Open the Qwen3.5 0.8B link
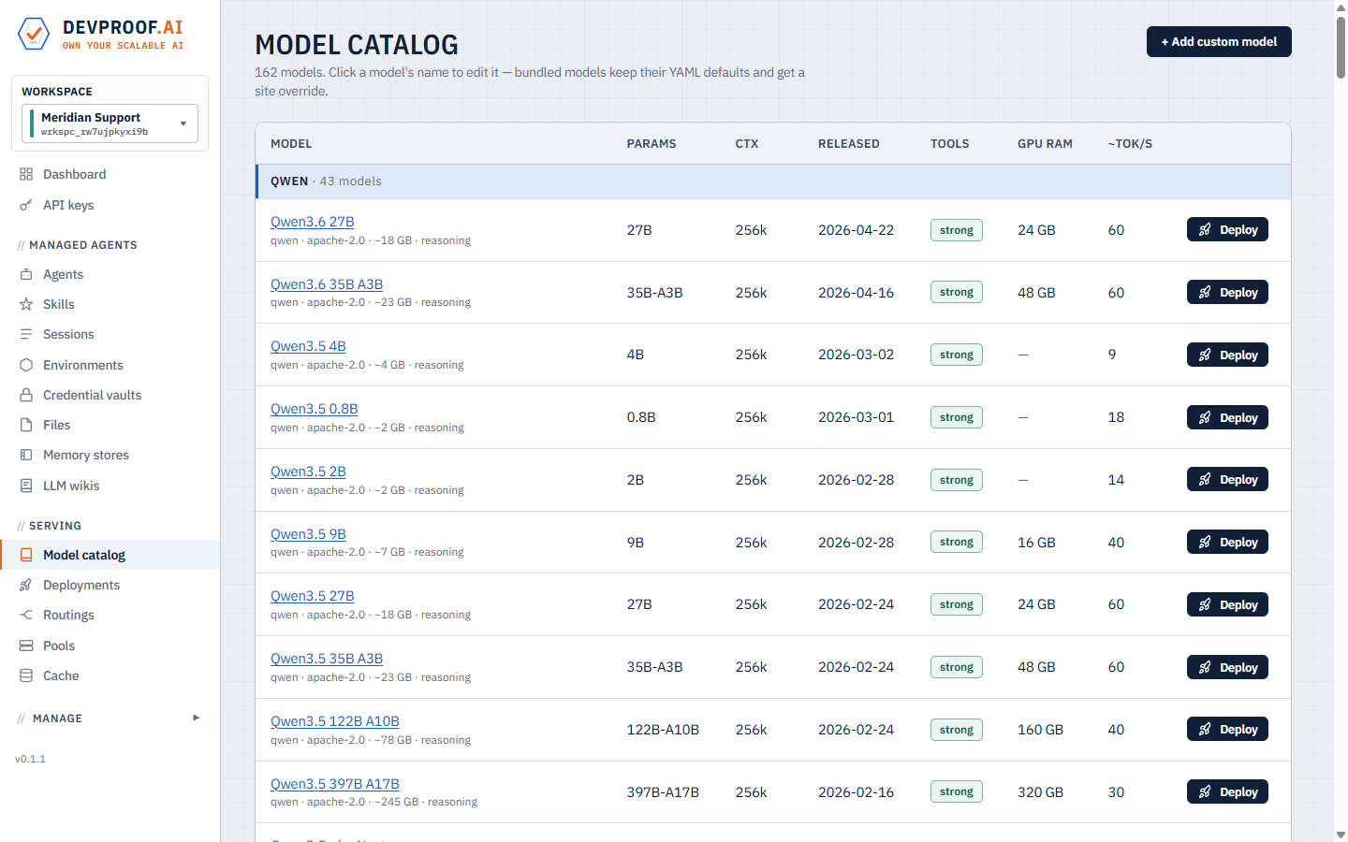The width and height of the screenshot is (1348, 842). coord(314,409)
